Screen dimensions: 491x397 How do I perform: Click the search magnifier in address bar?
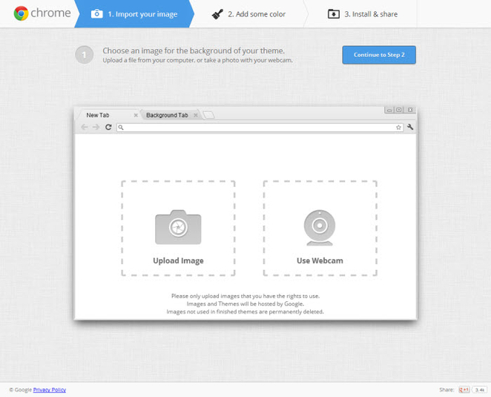121,127
